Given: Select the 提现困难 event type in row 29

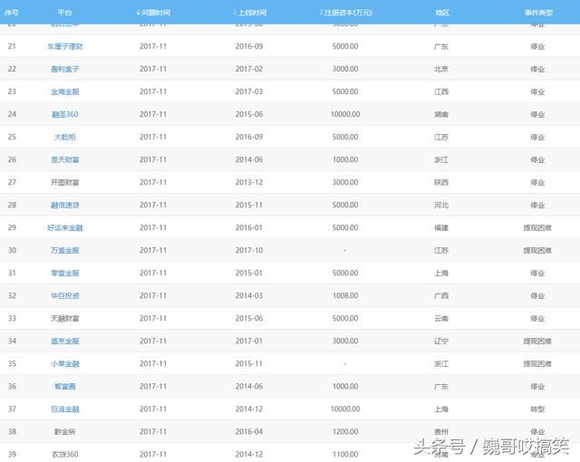Looking at the screenshot, I should pyautogui.click(x=537, y=227).
